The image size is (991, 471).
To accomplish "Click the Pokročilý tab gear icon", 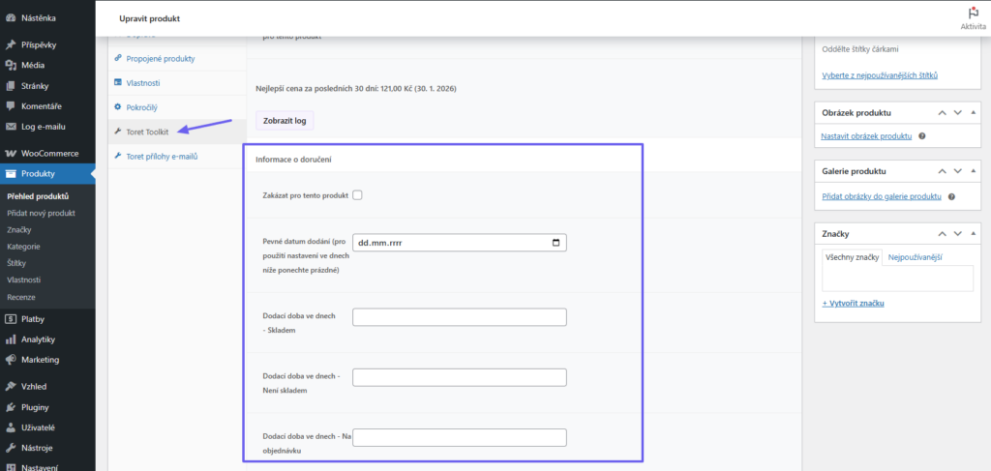I will 117,107.
